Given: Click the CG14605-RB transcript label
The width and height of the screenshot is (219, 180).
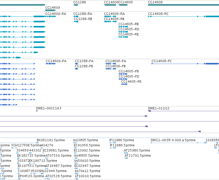Looking at the screenshot, I should pos(128,24).
